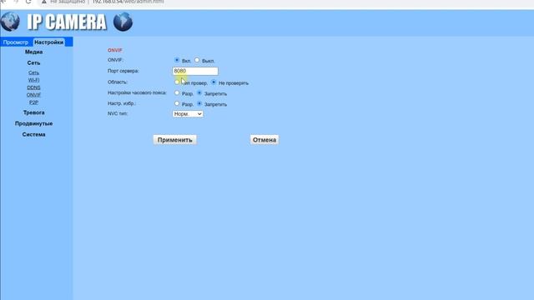Viewport: 534px width, 300px height.
Task: Expand the Медиа menu section
Action: tap(33, 52)
